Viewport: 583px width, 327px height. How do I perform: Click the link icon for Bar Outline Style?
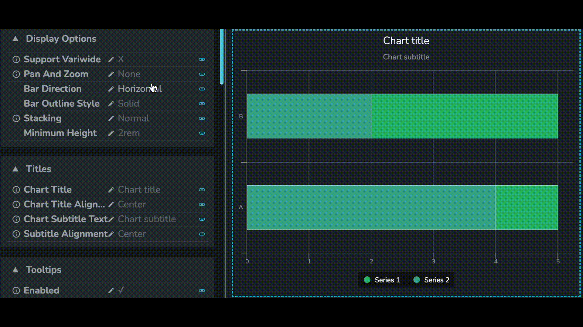[x=202, y=104]
